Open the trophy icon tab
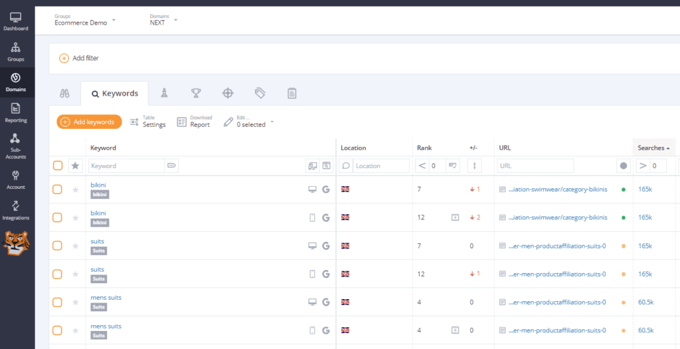This screenshot has width=680, height=349. tap(196, 93)
